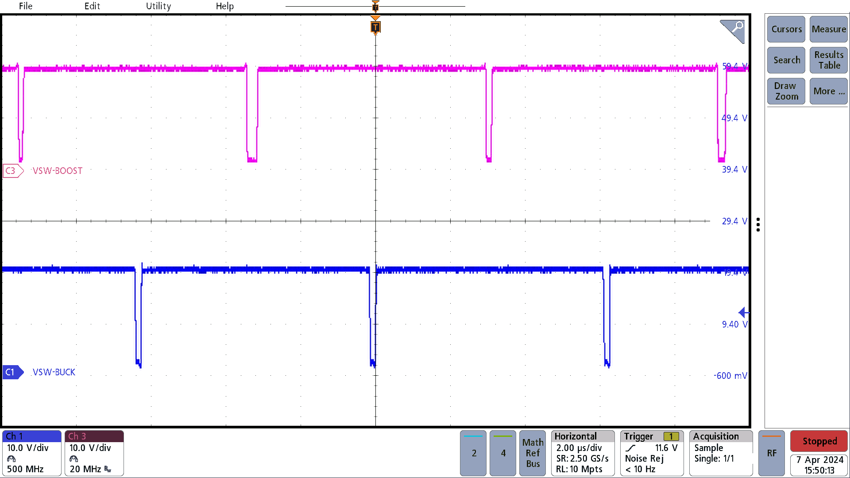Click the Ch 3 bandwidth limit Bw icon

pos(108,469)
